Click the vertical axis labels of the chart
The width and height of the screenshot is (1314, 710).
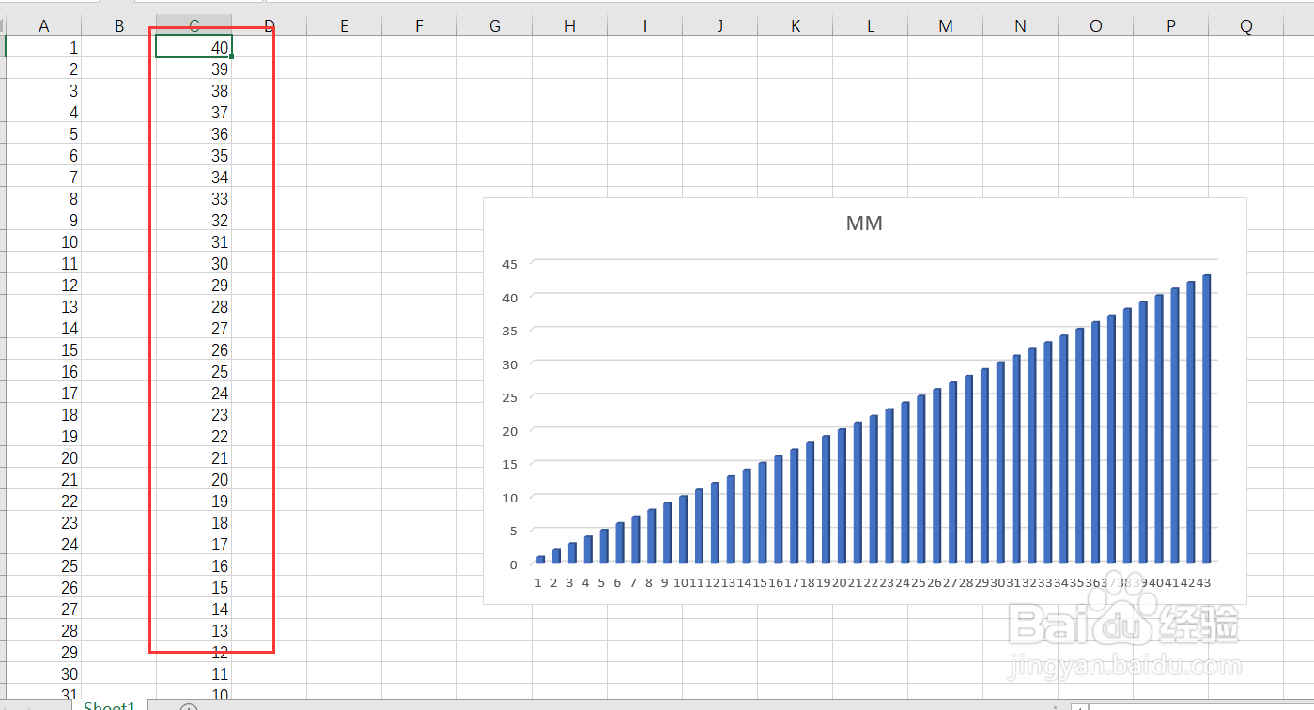(x=510, y=413)
